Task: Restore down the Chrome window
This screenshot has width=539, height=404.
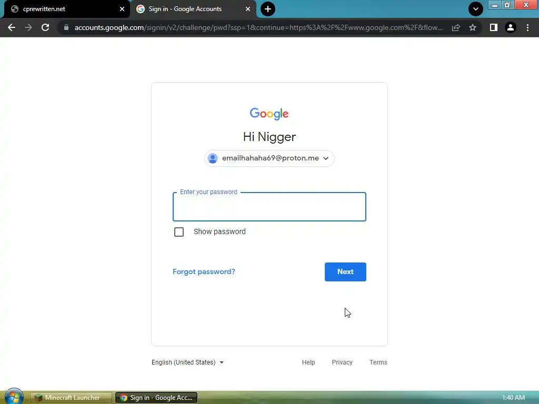Action: [507, 5]
